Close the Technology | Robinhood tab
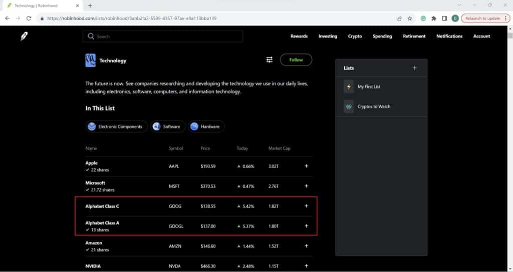The height and width of the screenshot is (272, 513). (x=78, y=5)
